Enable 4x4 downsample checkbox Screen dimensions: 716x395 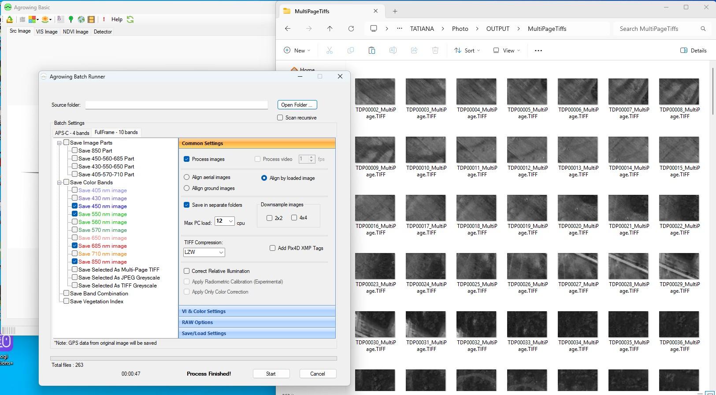click(294, 218)
